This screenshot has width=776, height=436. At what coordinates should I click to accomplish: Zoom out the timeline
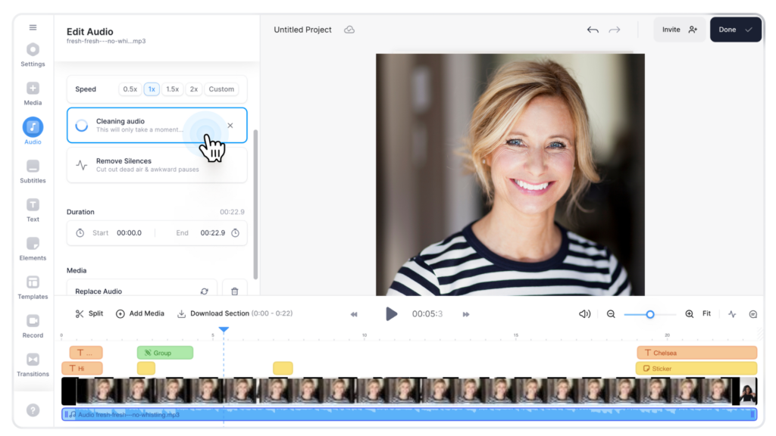tap(612, 314)
